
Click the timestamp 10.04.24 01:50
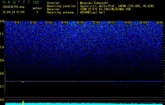pos(13,12)
